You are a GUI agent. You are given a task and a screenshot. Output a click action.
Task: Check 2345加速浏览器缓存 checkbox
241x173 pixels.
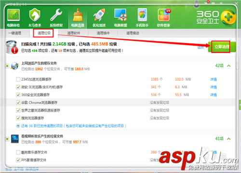click(x=18, y=79)
